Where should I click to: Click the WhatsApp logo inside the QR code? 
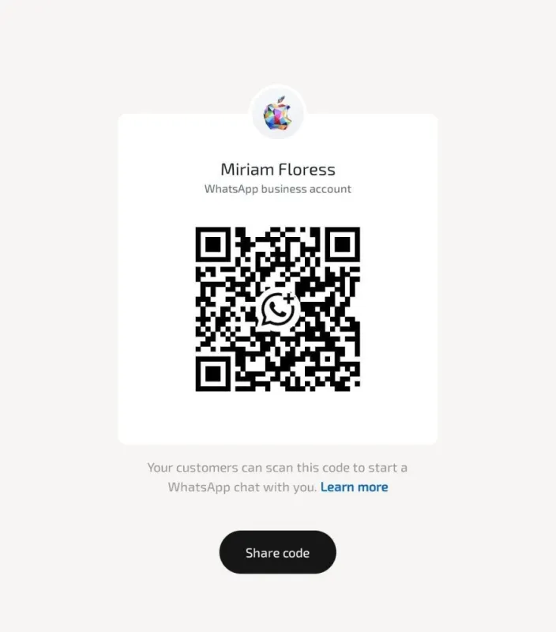[278, 310]
